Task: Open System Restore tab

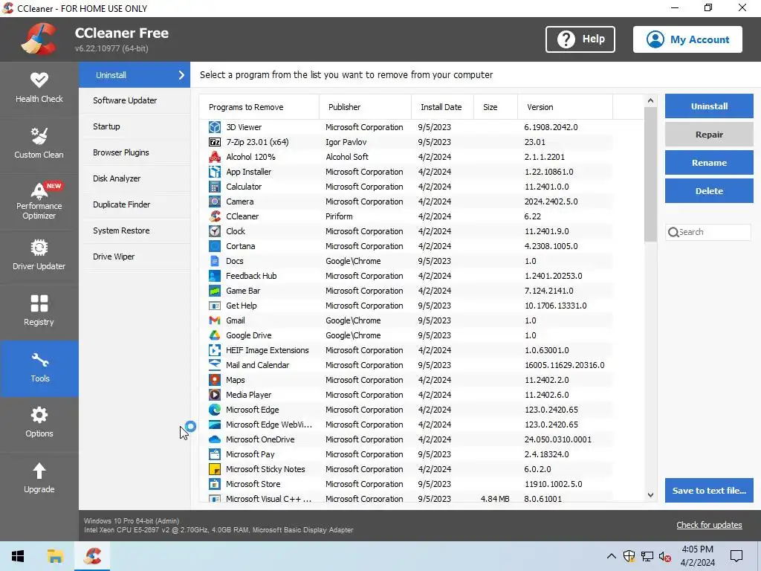Action: pyautogui.click(x=135, y=230)
